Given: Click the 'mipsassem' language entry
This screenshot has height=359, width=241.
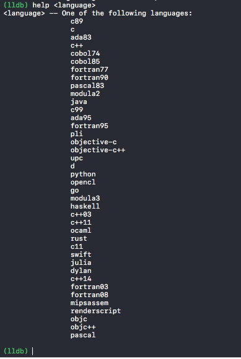Looking at the screenshot, I should [89, 303].
